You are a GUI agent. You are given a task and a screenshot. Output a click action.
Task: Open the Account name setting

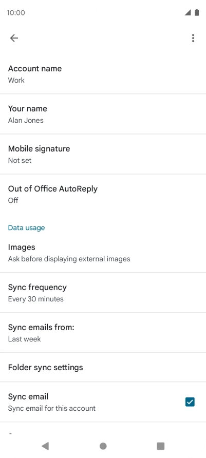(103, 74)
